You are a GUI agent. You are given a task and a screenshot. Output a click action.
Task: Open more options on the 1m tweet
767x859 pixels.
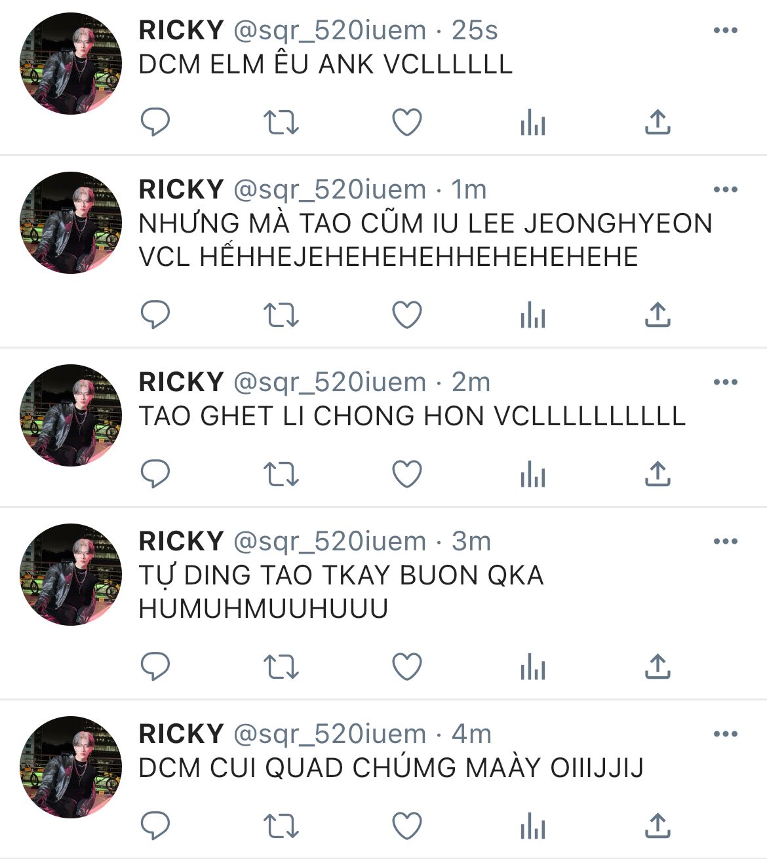pos(725,189)
